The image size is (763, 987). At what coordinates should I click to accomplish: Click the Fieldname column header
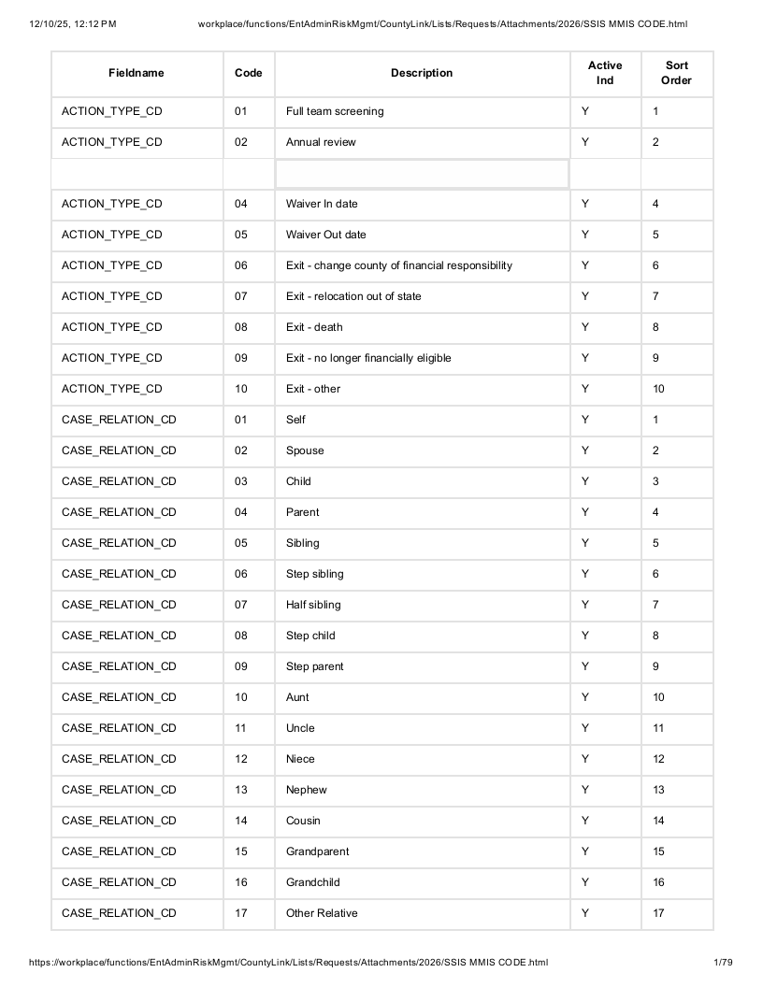(137, 74)
